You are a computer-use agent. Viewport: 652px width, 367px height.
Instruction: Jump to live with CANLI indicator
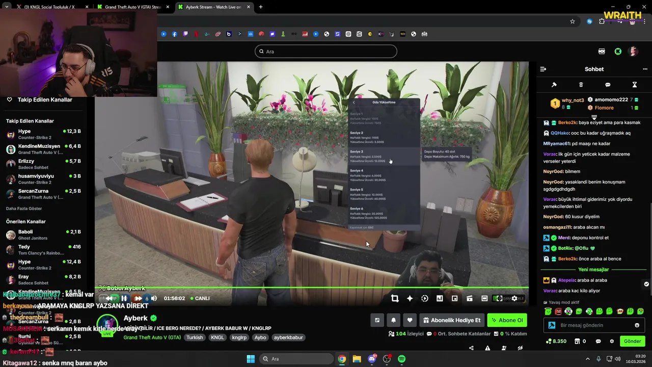pos(200,298)
